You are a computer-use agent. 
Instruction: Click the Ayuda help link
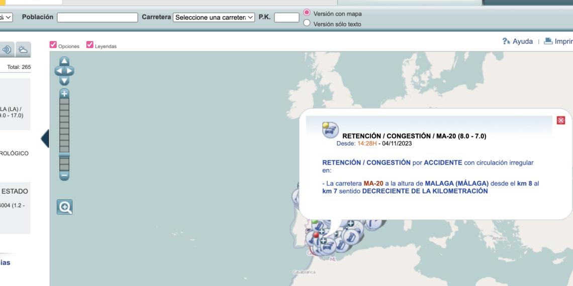pyautogui.click(x=518, y=41)
